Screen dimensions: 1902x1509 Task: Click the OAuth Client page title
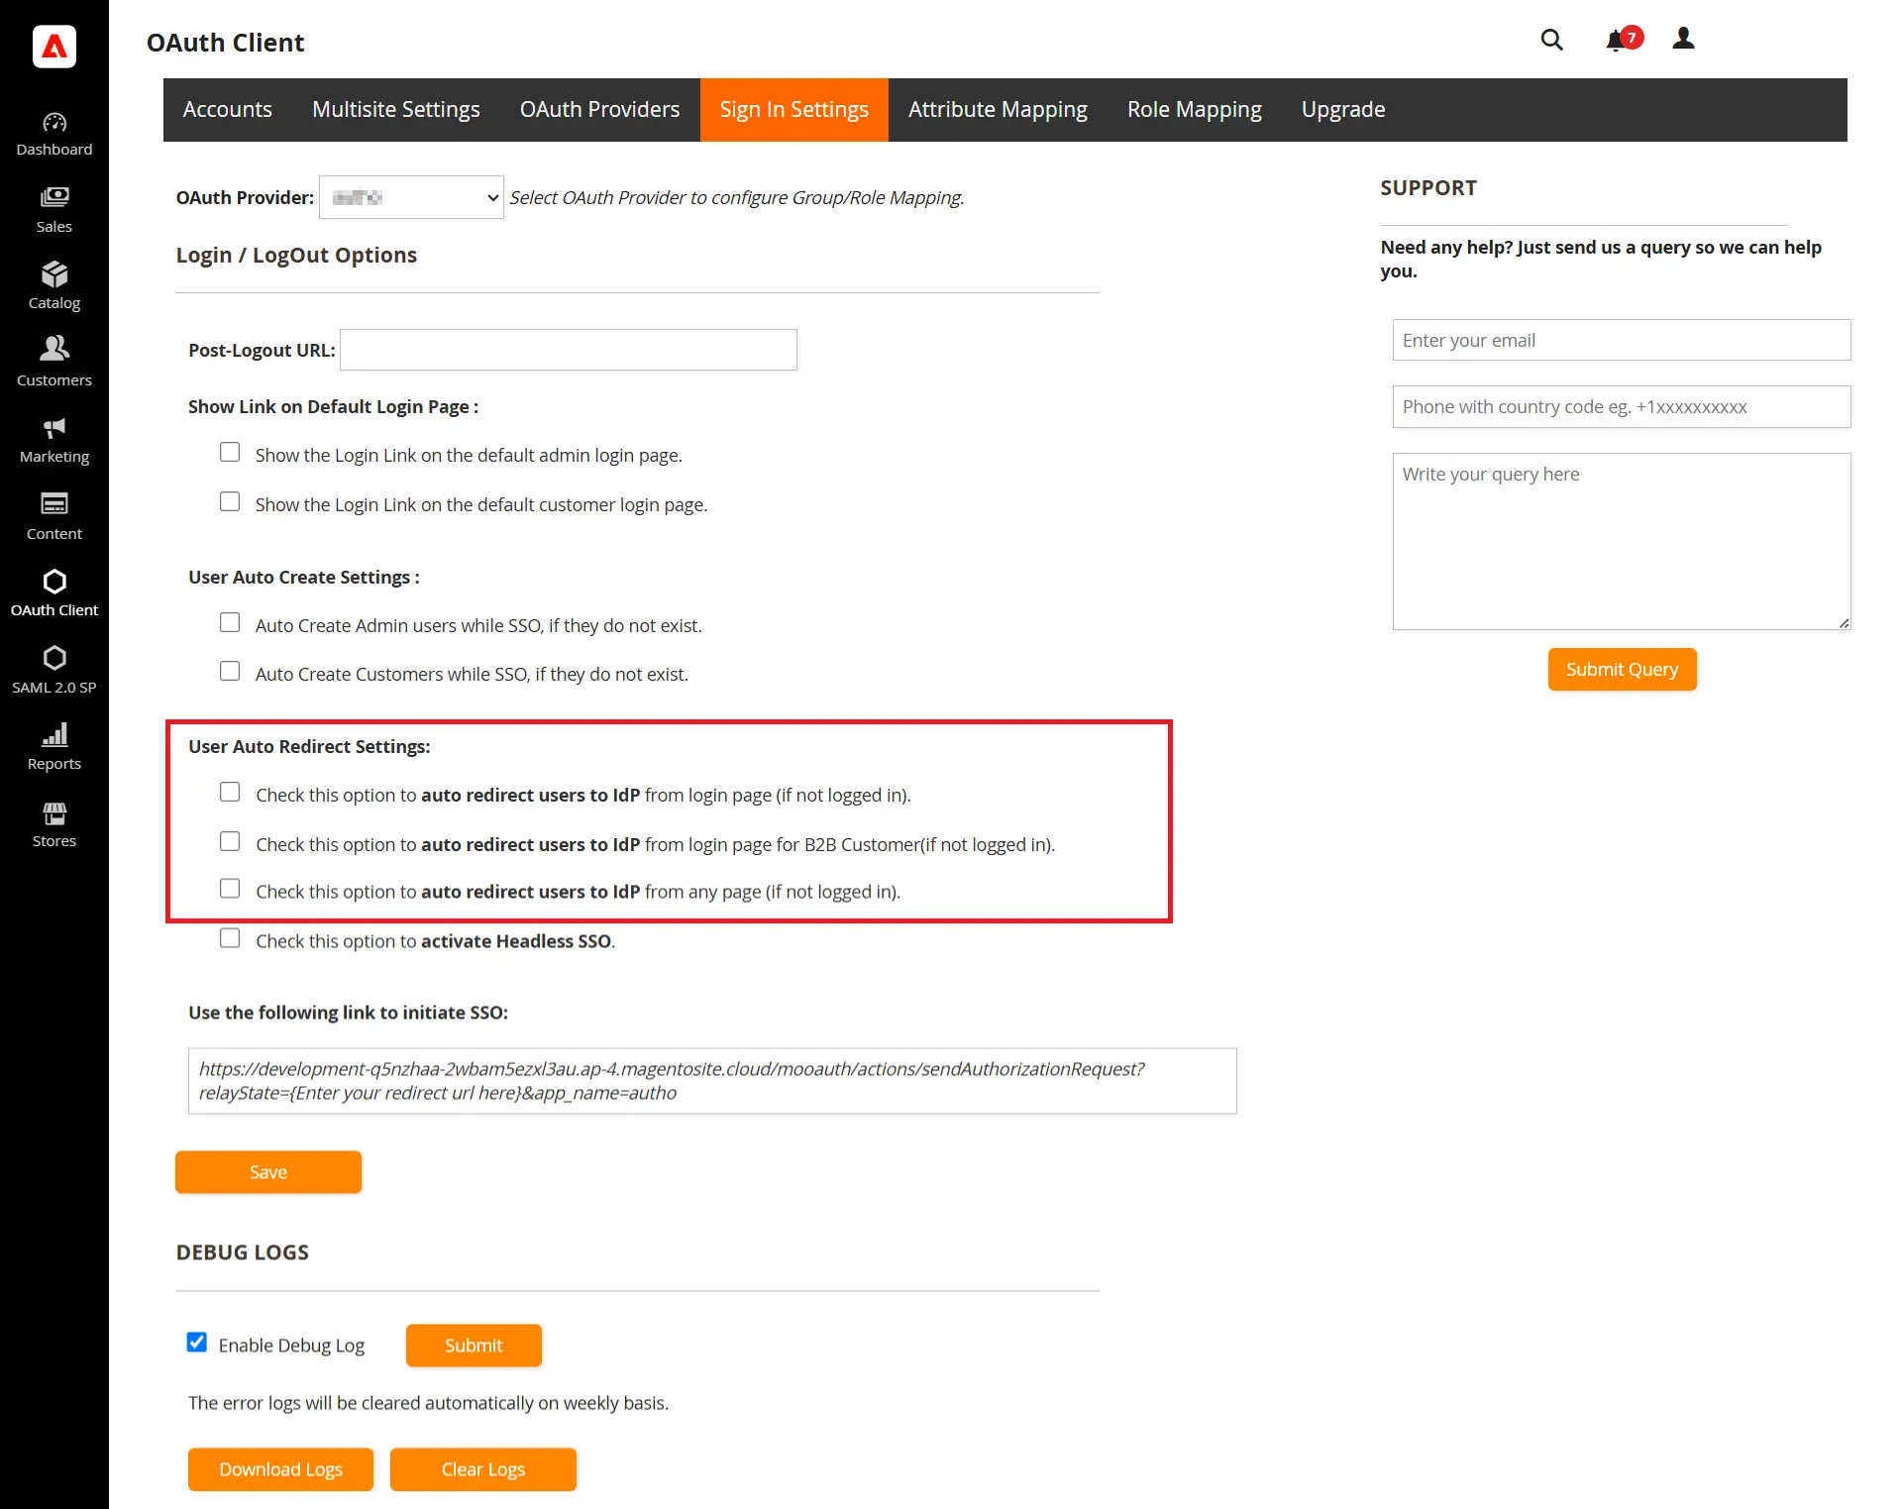[226, 43]
